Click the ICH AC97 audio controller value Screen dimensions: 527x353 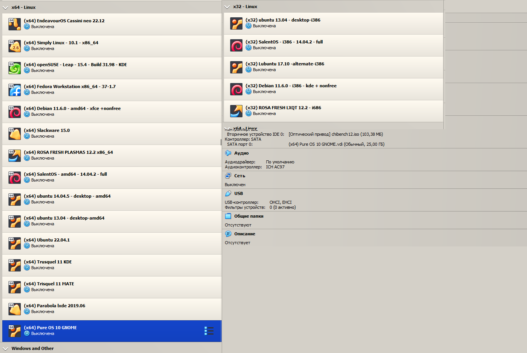point(275,167)
